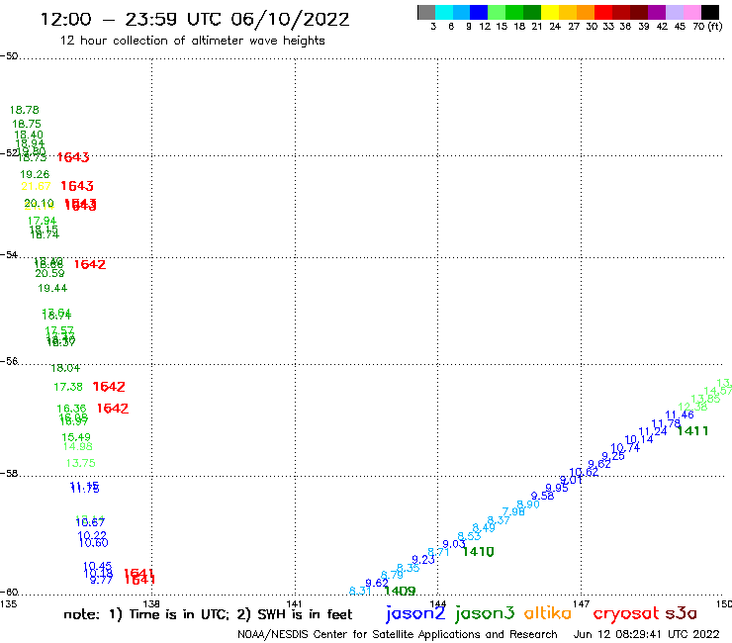Click the latitude axis label -56
732x643 pixels.
pyautogui.click(x=9, y=361)
